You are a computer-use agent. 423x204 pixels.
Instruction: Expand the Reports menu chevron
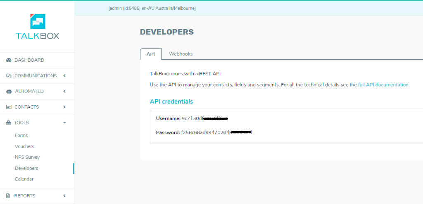point(64,196)
